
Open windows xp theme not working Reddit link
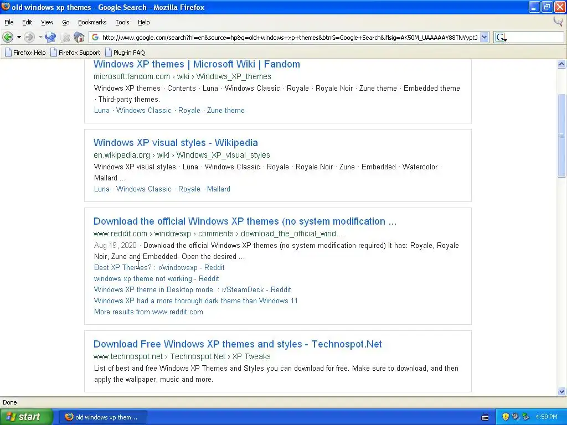(x=156, y=279)
